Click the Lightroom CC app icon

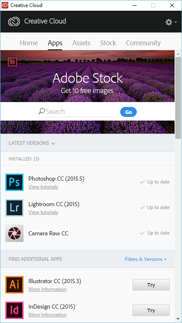(x=14, y=208)
